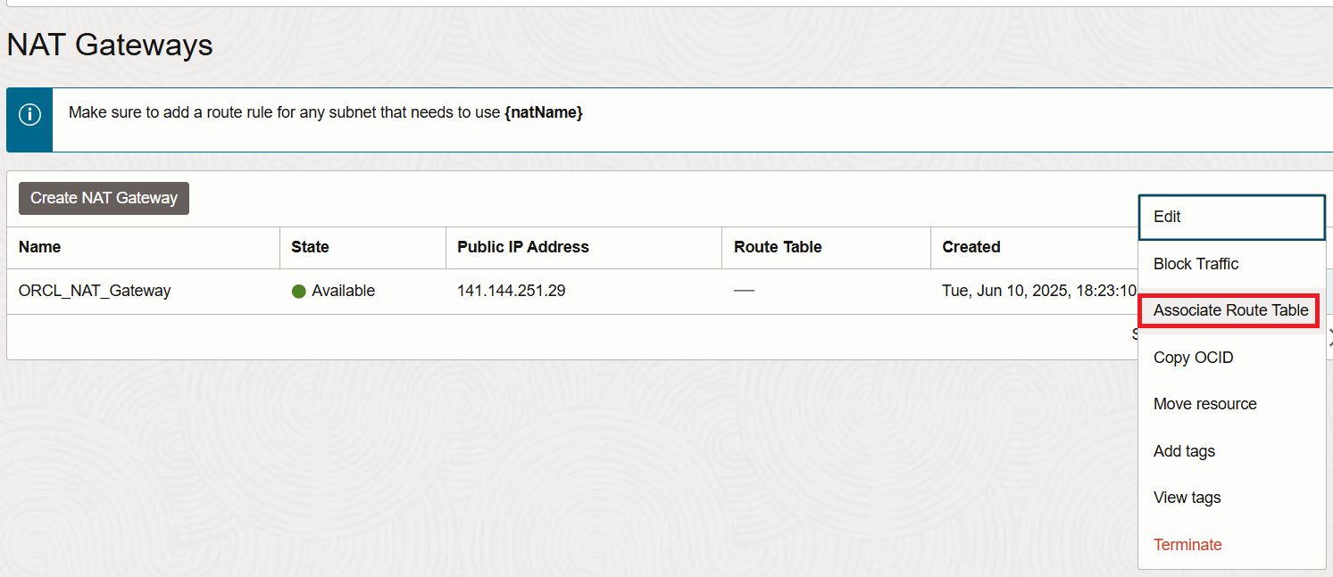The image size is (1333, 577).
Task: Choose Move resource menu option
Action: (1231, 404)
